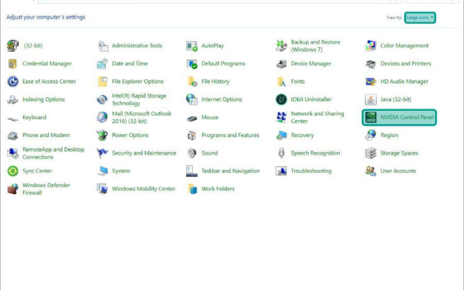Click the Power Options link
Image resolution: width=464 pixels, height=290 pixels.
pos(130,135)
